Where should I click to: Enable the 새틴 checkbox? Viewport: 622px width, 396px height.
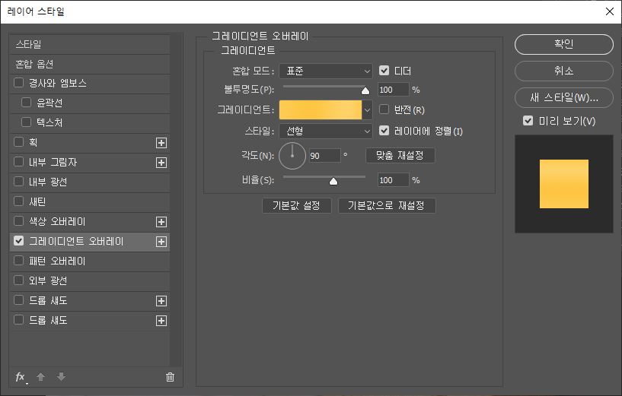[18, 201]
